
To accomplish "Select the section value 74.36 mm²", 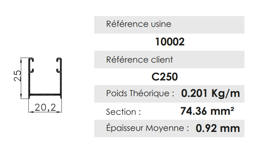I will coord(208,111).
